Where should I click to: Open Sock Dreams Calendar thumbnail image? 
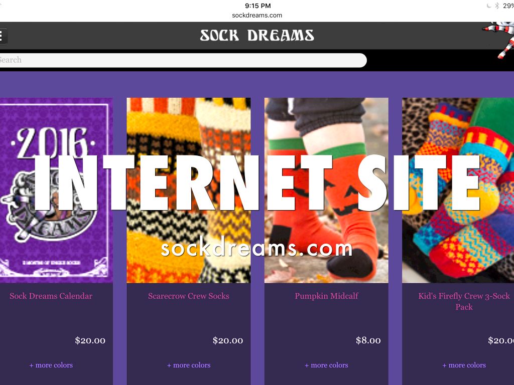[56, 190]
